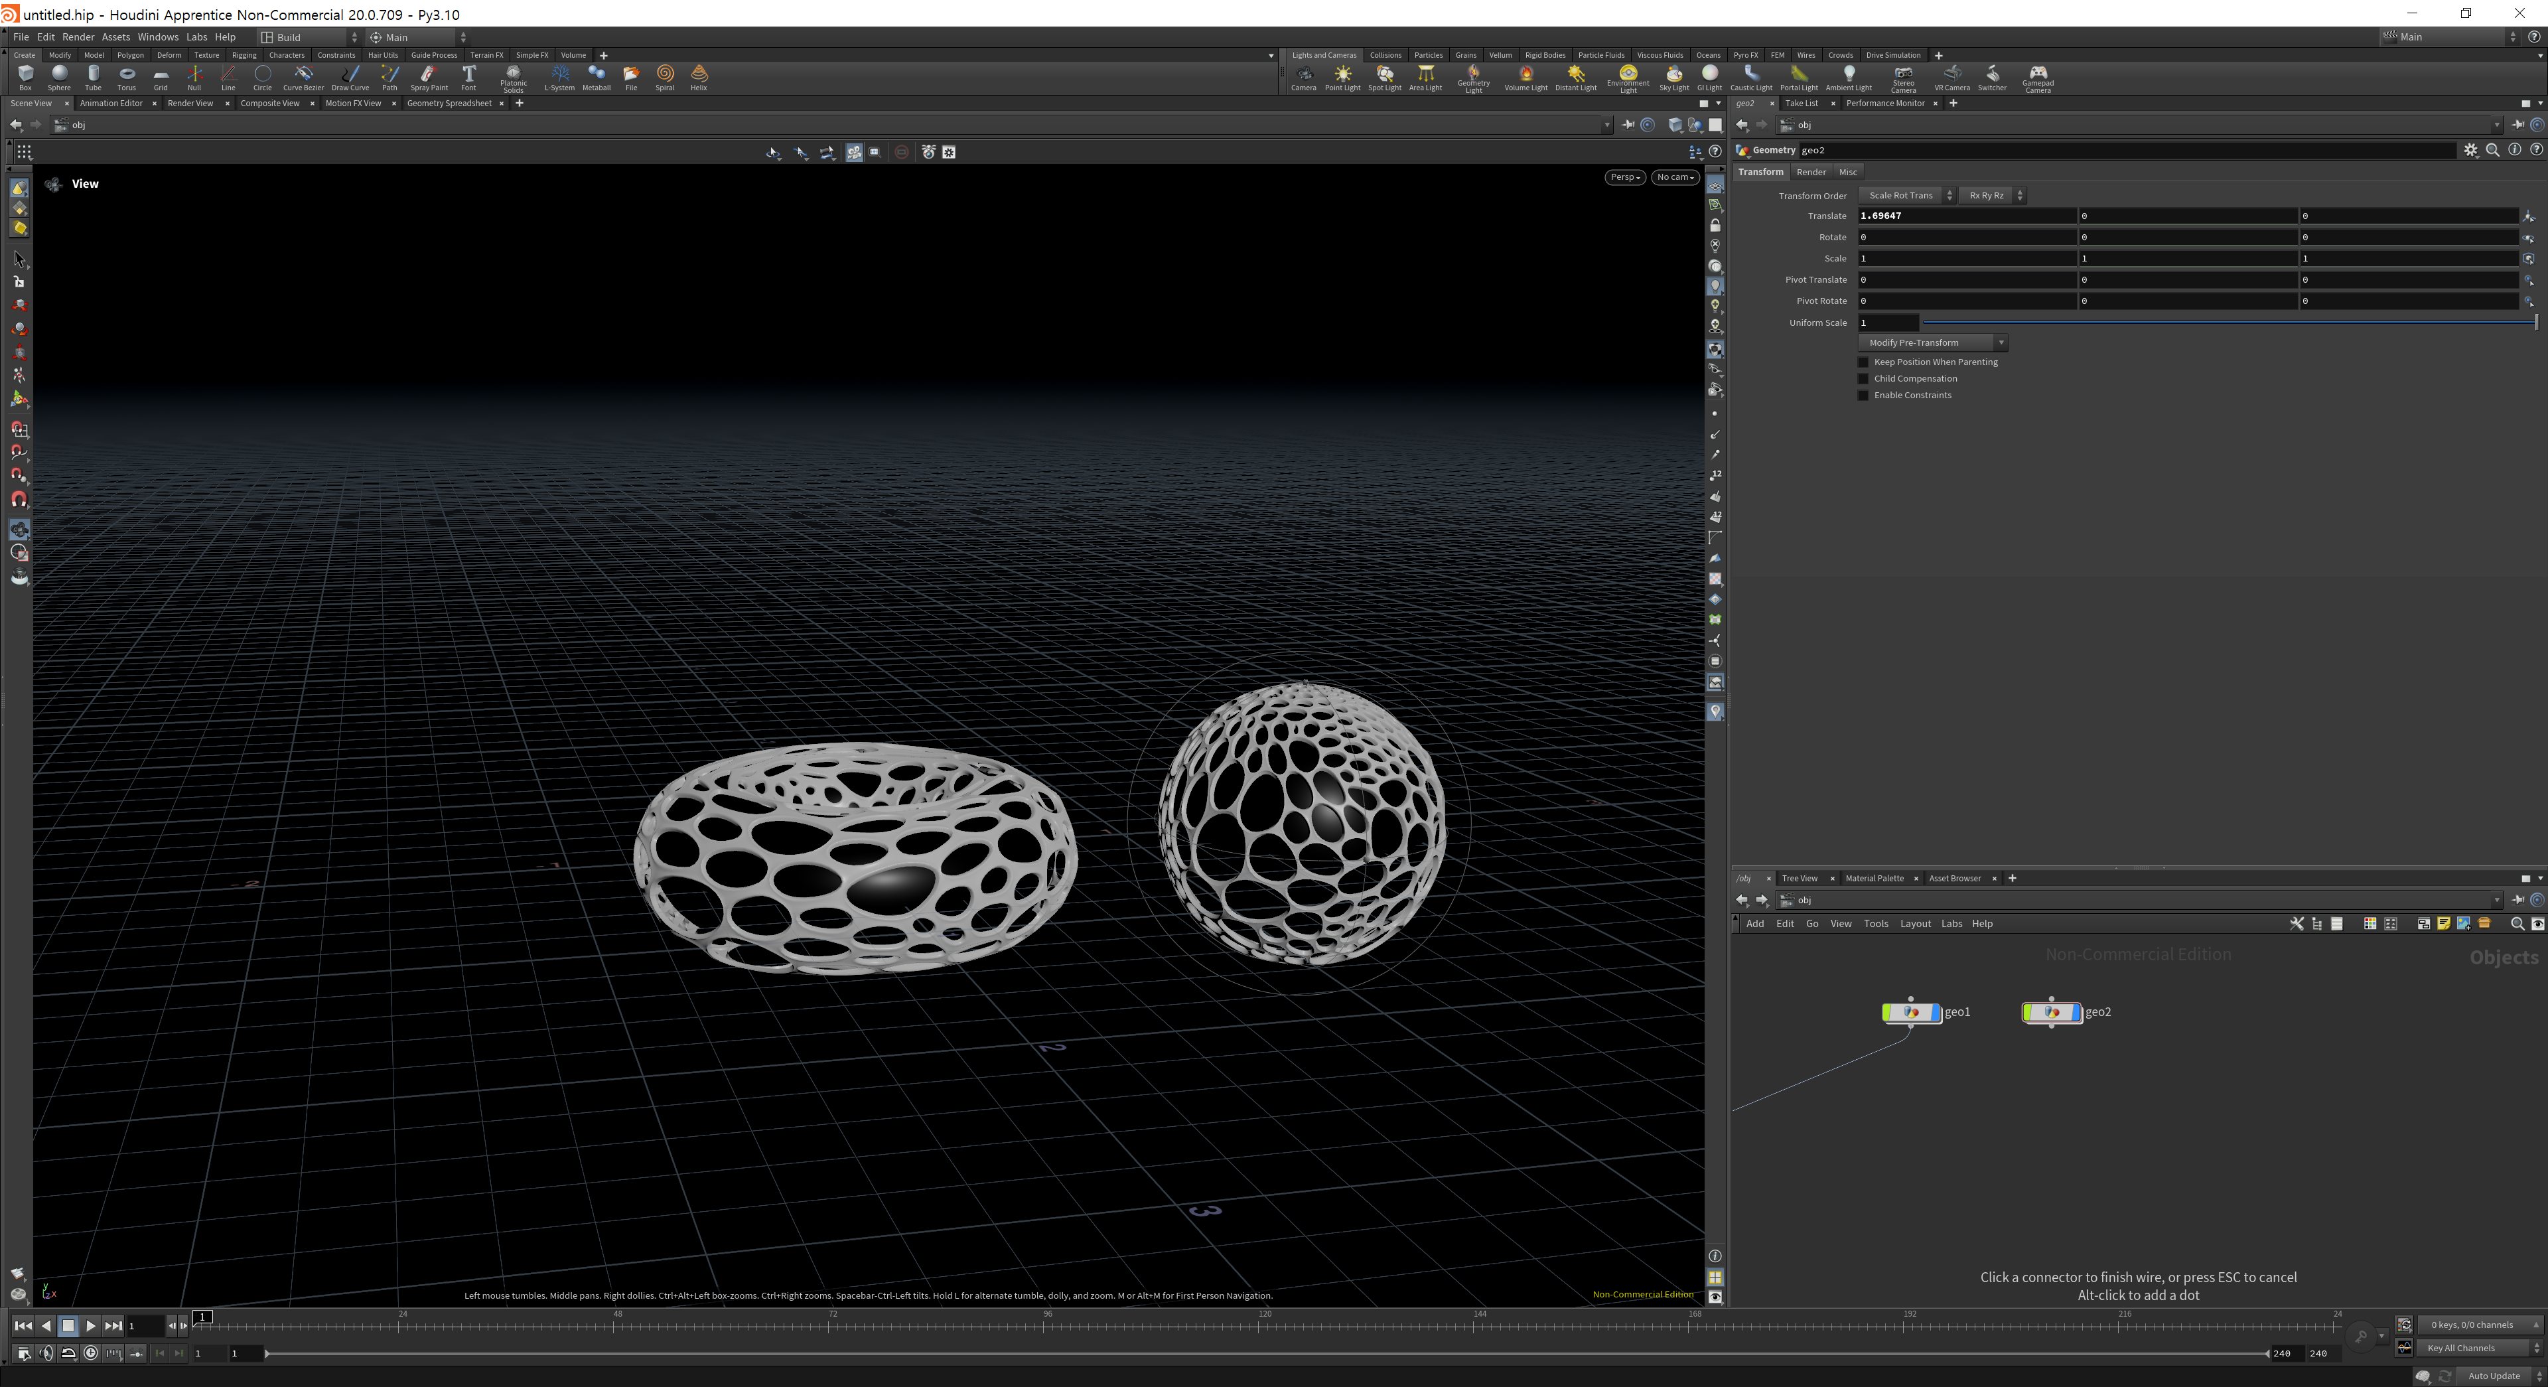Click the Translate X value field
The image size is (2548, 1387).
tap(1964, 216)
